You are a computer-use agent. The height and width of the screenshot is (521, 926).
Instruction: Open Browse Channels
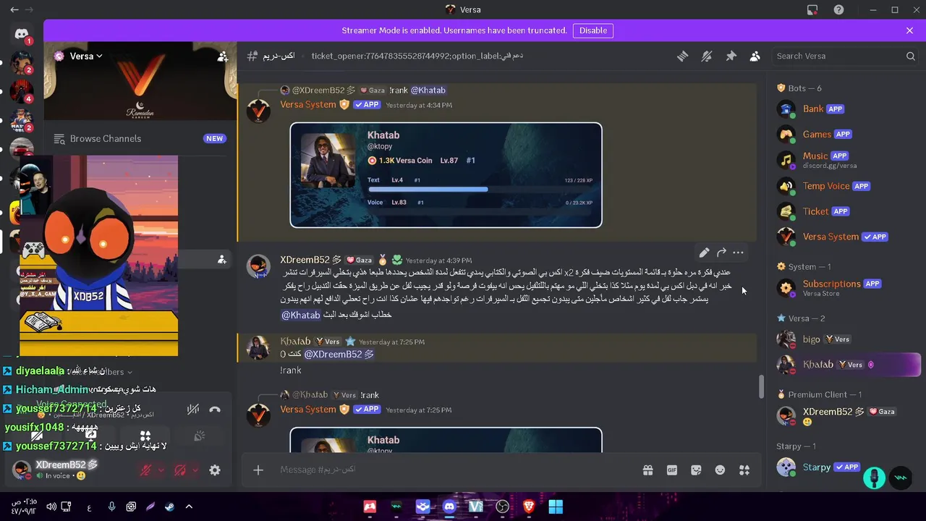point(140,138)
